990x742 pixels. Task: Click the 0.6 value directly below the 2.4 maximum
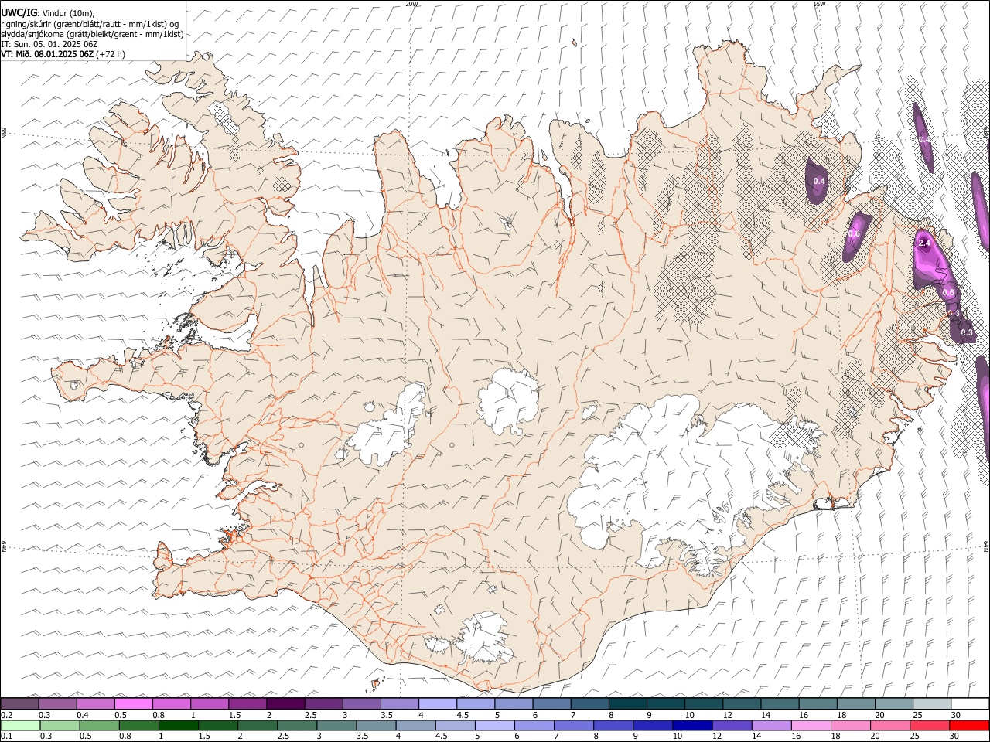point(948,292)
